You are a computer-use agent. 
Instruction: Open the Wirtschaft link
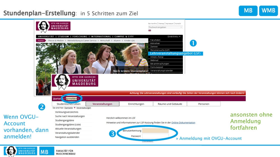pyautogui.click(x=105, y=40)
